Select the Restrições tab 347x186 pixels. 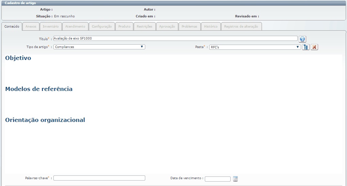[145, 27]
